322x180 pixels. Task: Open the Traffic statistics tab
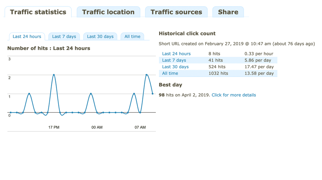pyautogui.click(x=38, y=12)
